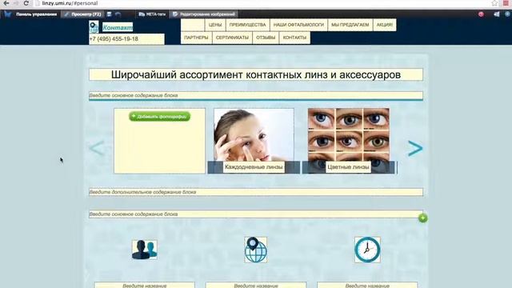Go to the next slide with right arrow
This screenshot has height=288, width=512.
click(415, 149)
